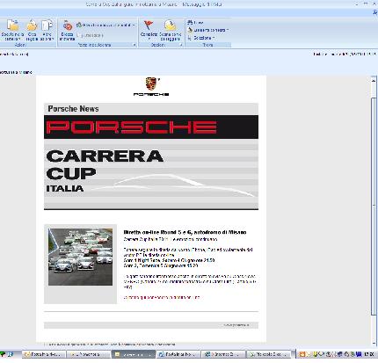
Task: Open the Seleziona dropdown
Action: (201, 38)
